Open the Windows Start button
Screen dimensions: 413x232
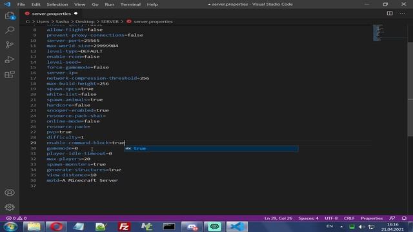click(x=10, y=226)
